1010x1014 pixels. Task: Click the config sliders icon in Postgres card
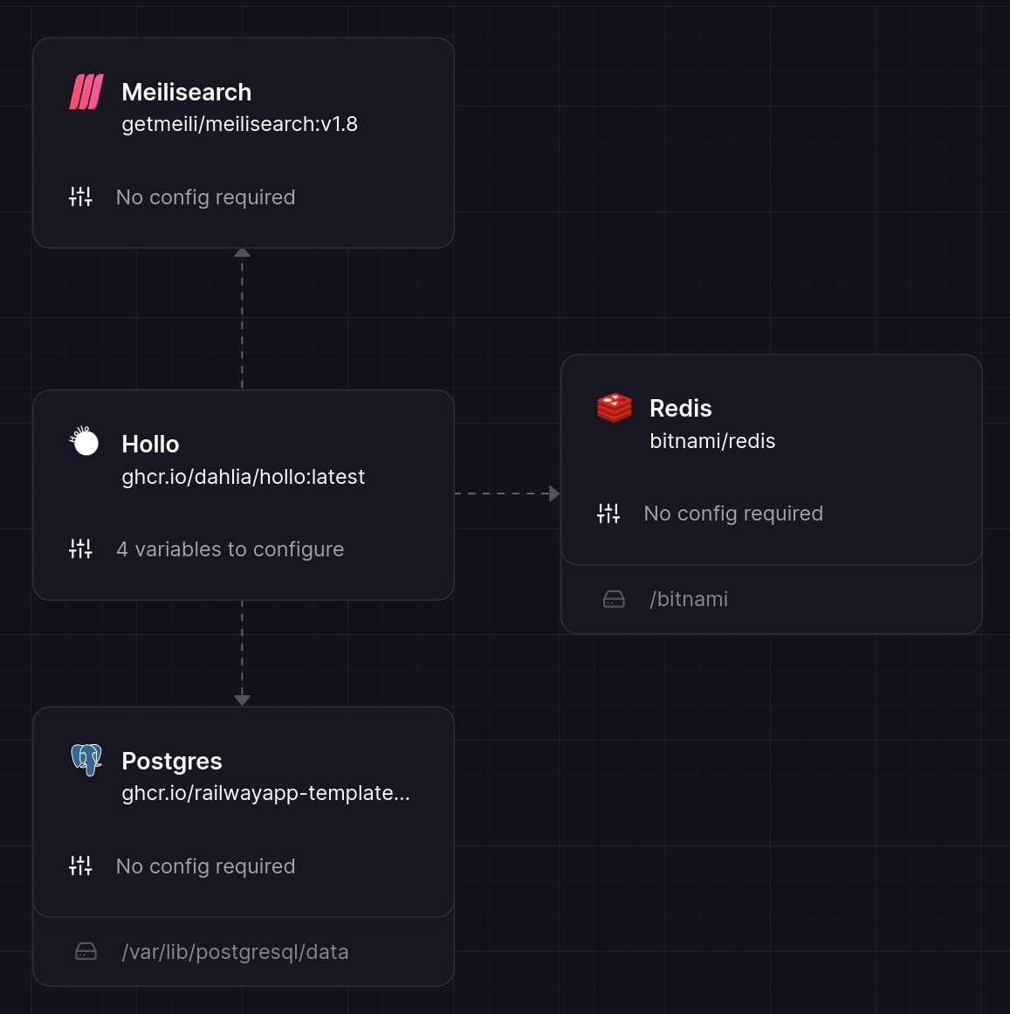tap(80, 866)
